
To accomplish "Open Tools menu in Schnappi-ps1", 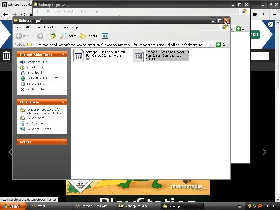I will point(64,27).
